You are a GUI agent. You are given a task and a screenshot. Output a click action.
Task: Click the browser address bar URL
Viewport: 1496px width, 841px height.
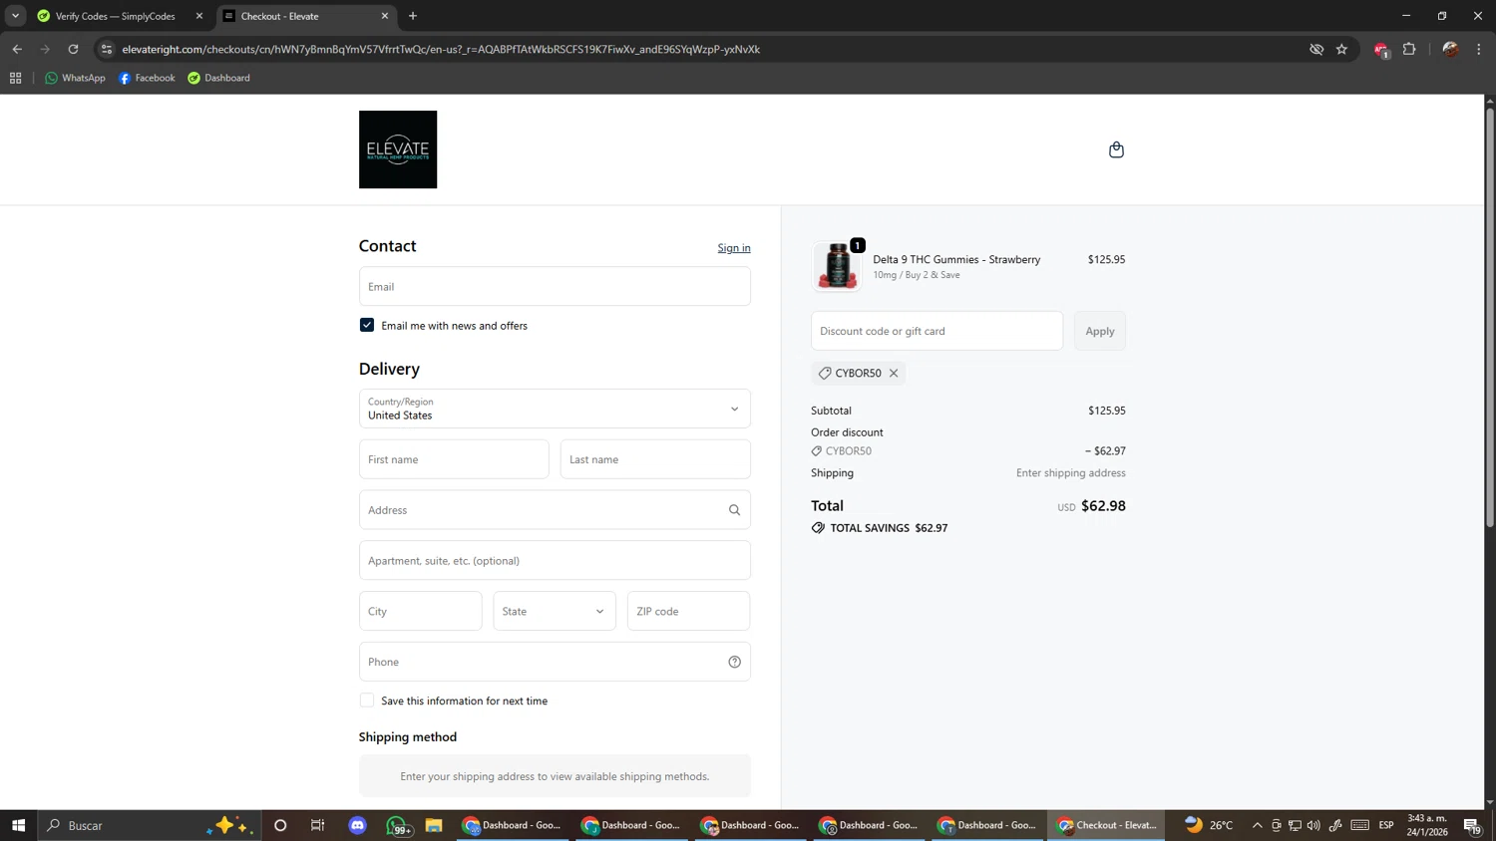click(x=441, y=49)
